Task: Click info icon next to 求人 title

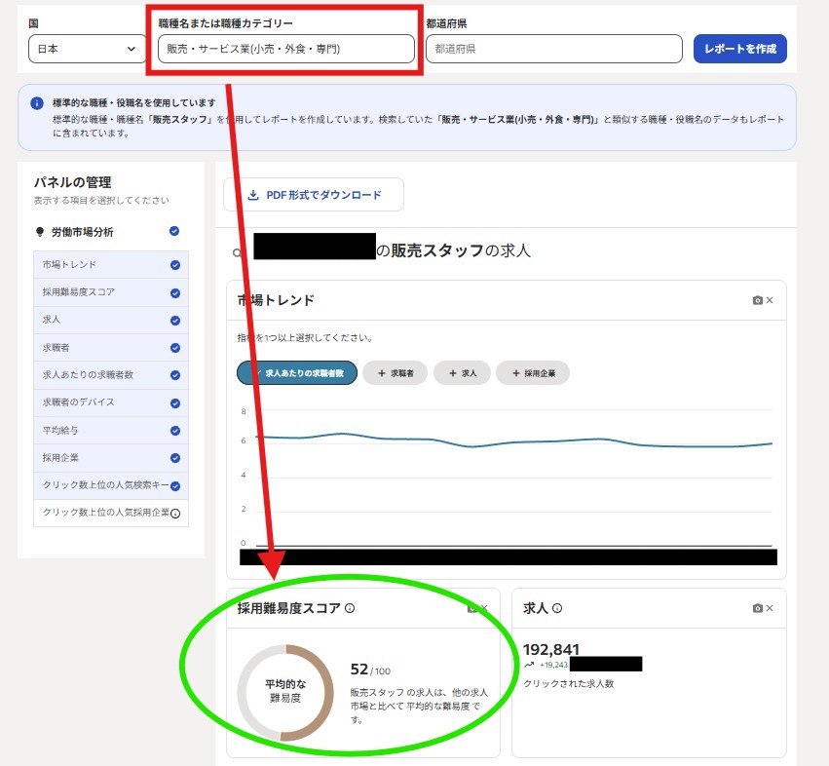Action: (x=557, y=608)
